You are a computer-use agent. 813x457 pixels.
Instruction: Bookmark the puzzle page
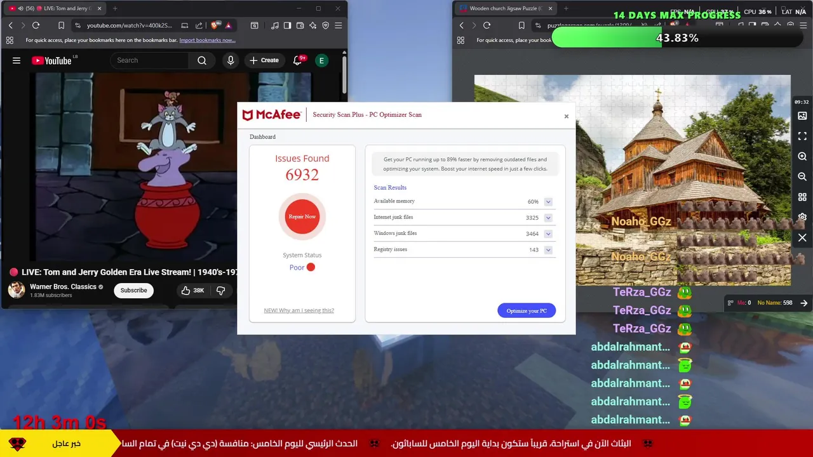point(521,25)
